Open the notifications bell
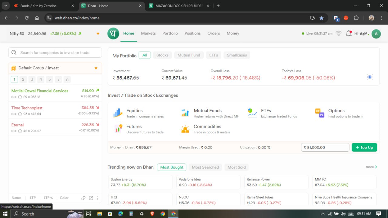388x218 pixels. [349, 33]
